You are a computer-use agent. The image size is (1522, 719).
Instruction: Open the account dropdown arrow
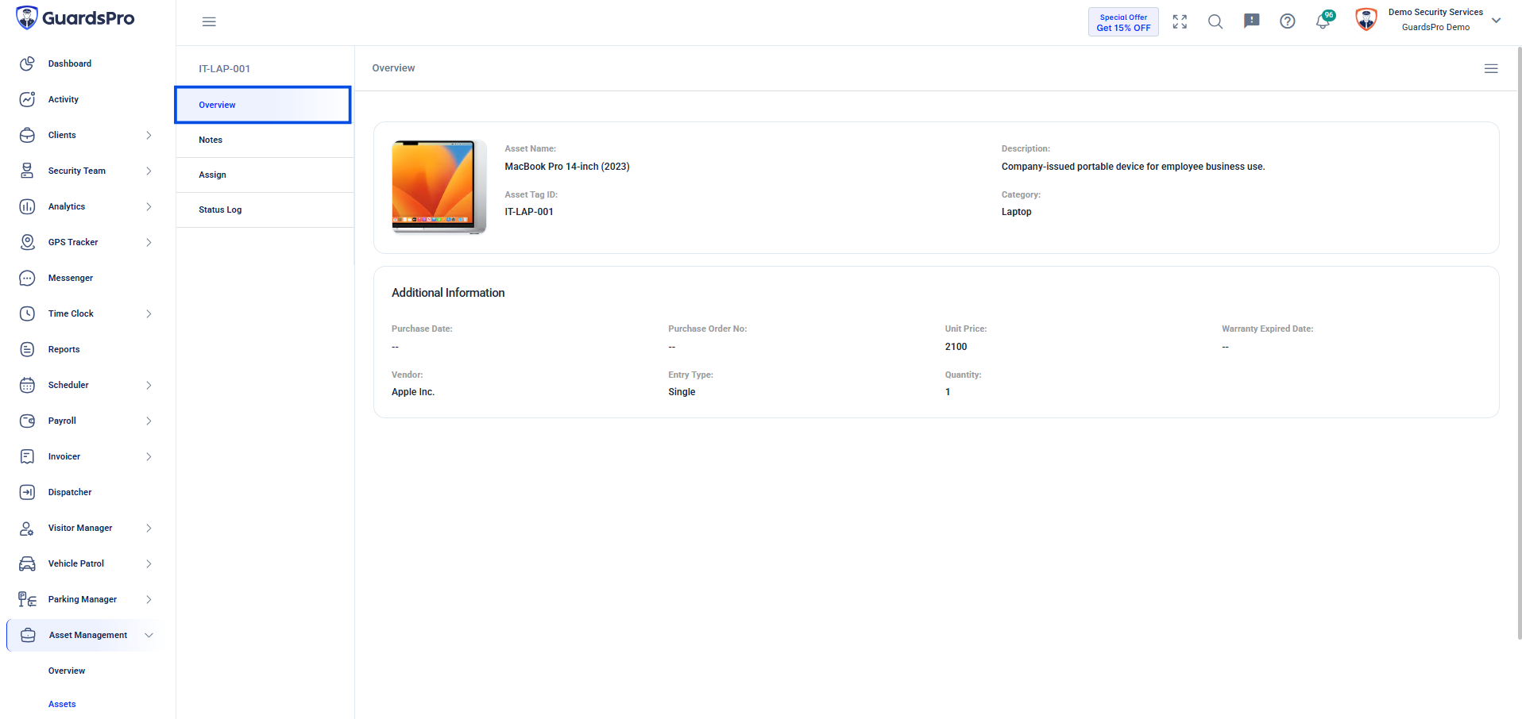[x=1496, y=21]
